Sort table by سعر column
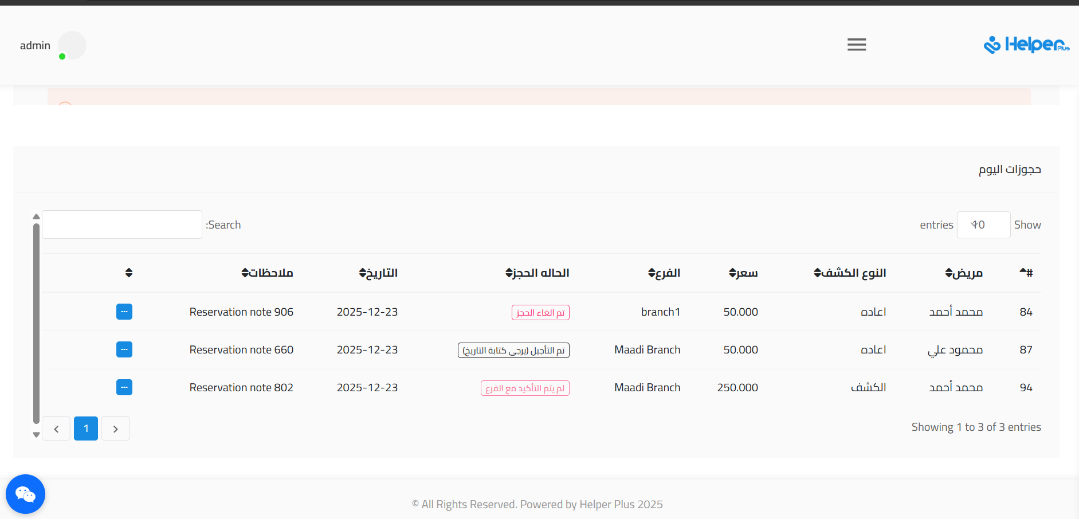 [743, 273]
